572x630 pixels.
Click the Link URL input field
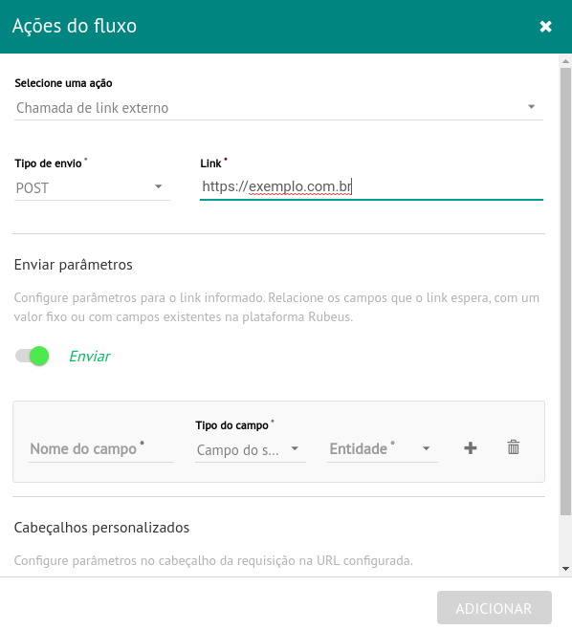click(371, 186)
